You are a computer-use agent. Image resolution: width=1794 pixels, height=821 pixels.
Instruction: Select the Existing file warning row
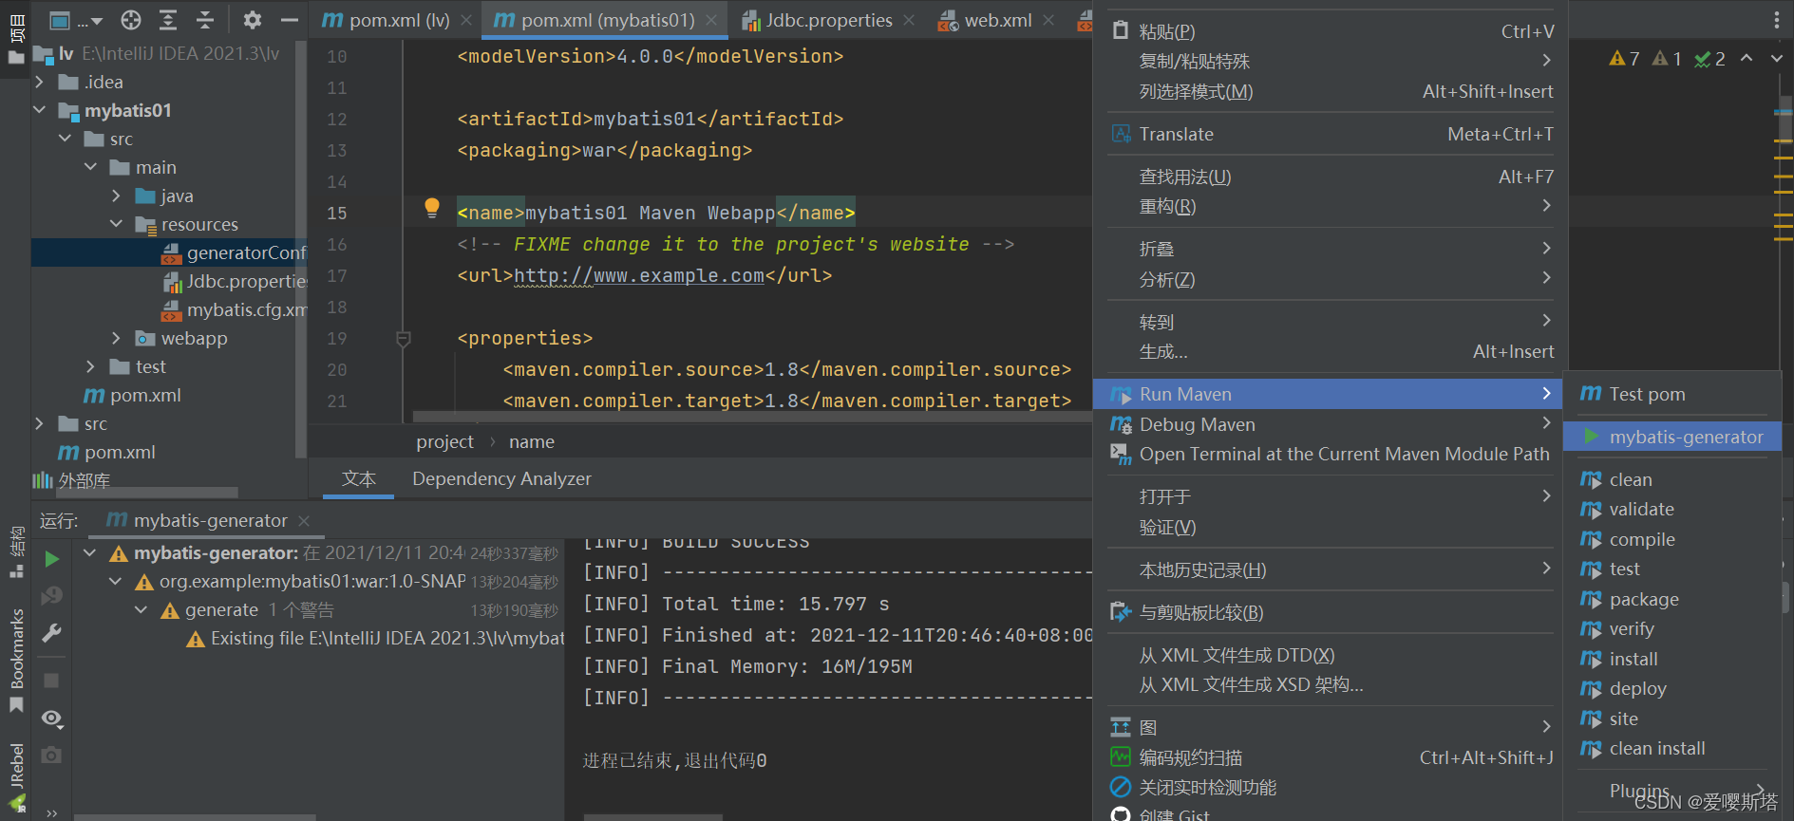pyautogui.click(x=376, y=638)
